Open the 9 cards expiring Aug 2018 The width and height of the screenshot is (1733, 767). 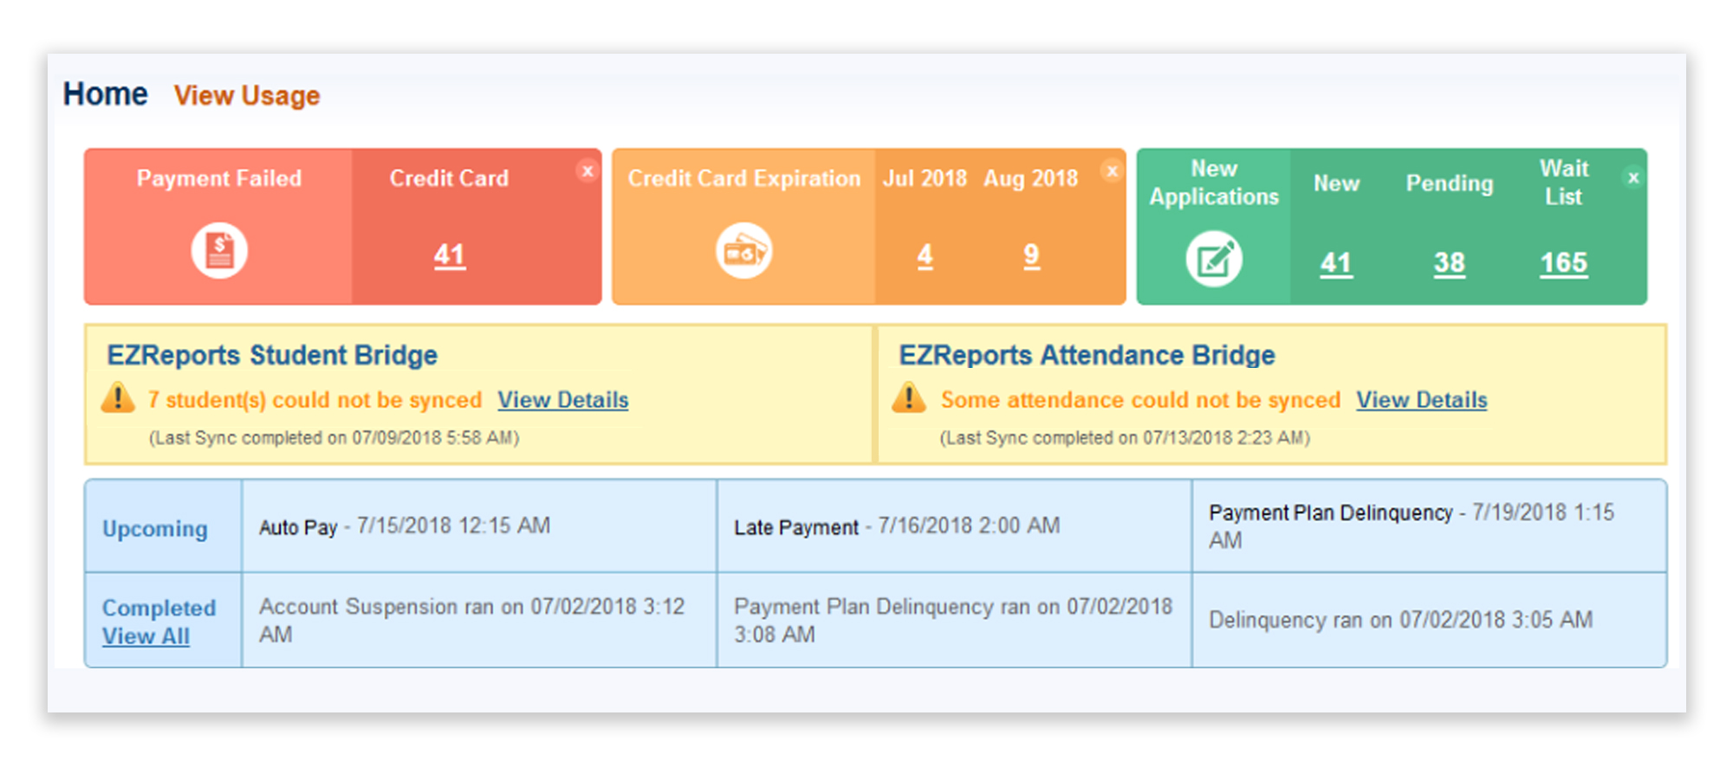1031,255
